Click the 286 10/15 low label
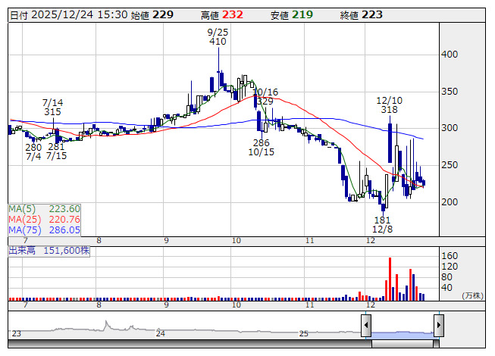Viewport: 495px width, 356px height. tap(261, 147)
